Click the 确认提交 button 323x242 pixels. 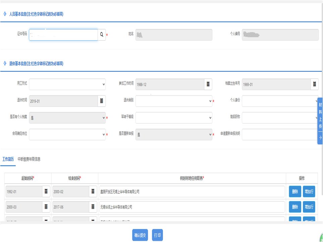[x=140, y=235]
